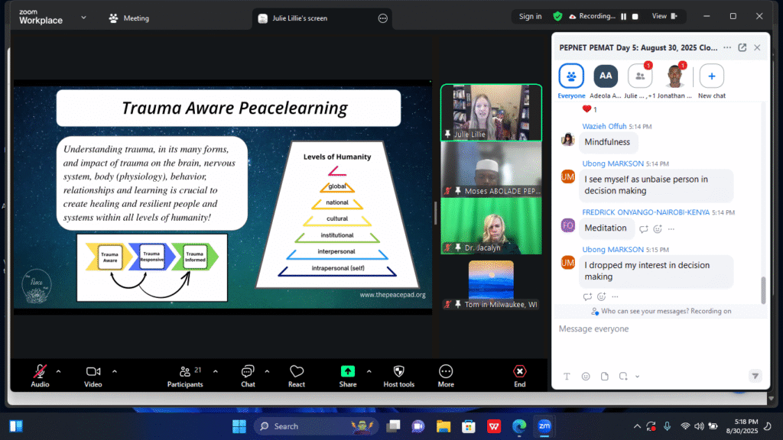Viewport: 783px width, 440px height.
Task: Open the View layout dropdown
Action: (663, 16)
